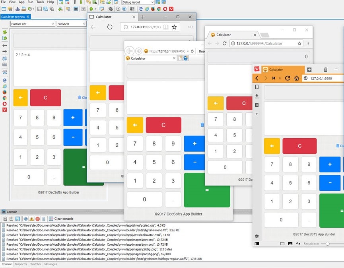Click the blue plus key in Vivaldi calculator

330,164
